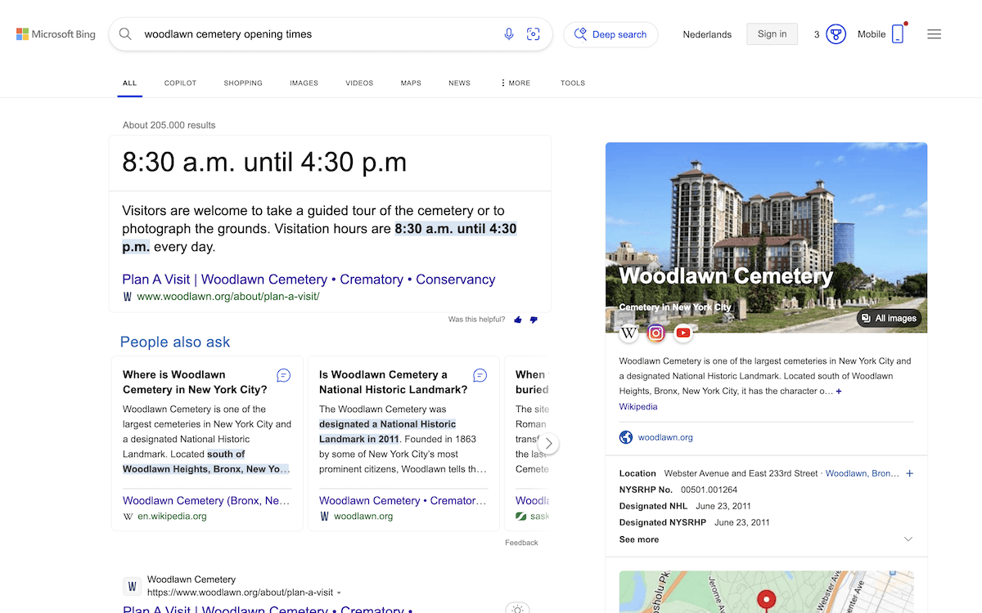Expand See more details chevron
Image resolution: width=982 pixels, height=613 pixels.
[x=908, y=539]
